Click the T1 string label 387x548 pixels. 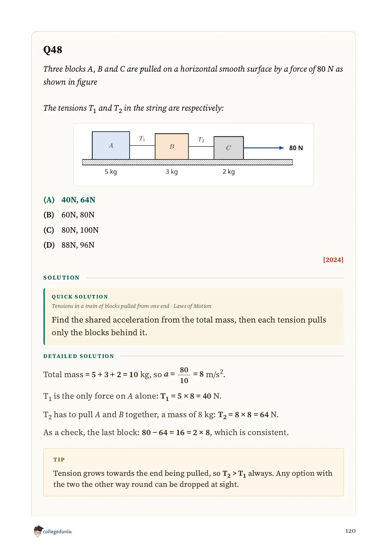point(142,139)
